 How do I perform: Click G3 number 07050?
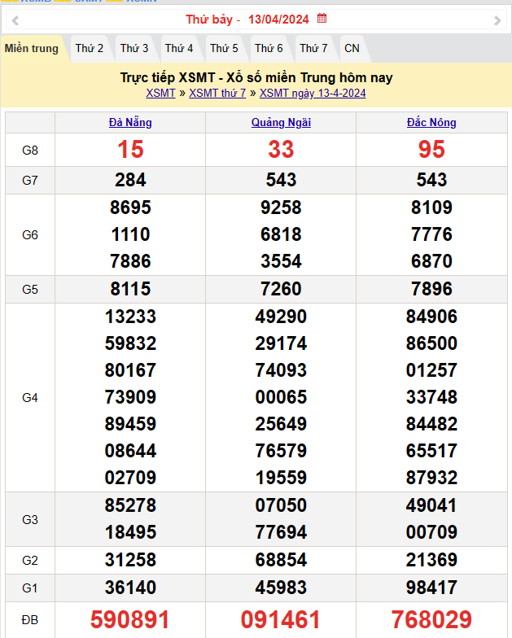point(281,505)
